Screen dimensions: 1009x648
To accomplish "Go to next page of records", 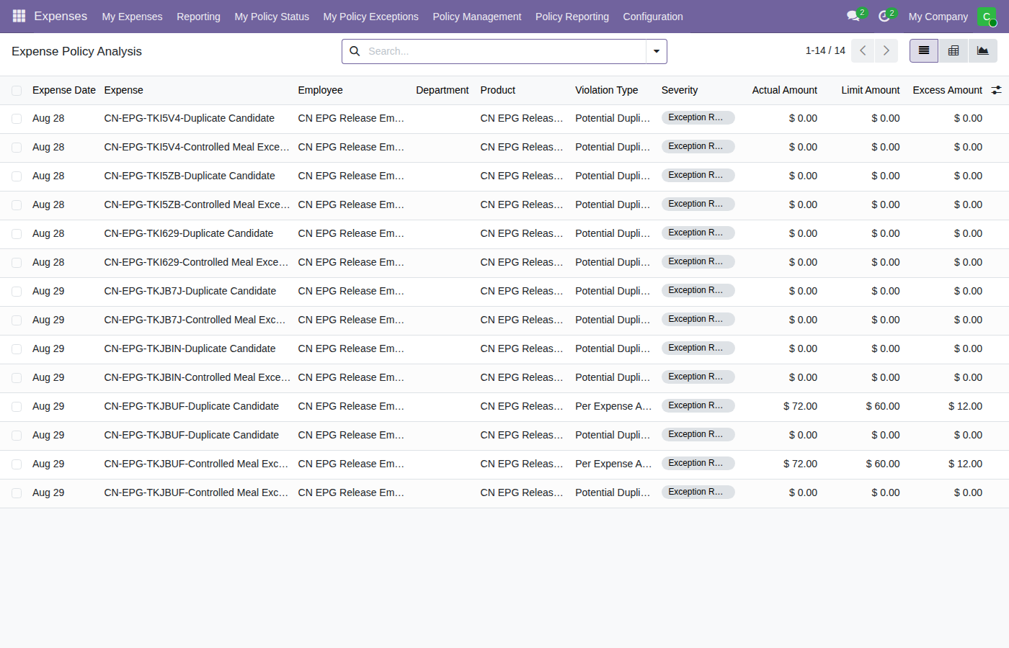I will pyautogui.click(x=886, y=50).
